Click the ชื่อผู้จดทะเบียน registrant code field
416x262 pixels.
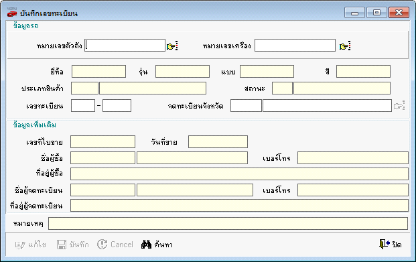point(102,190)
